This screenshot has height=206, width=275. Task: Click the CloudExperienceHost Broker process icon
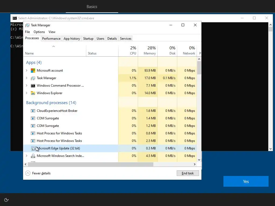click(x=33, y=111)
